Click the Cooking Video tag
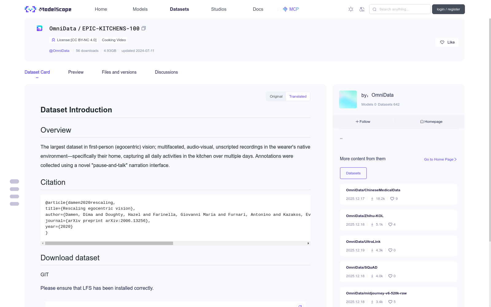The width and height of the screenshot is (491, 307). [x=114, y=40]
